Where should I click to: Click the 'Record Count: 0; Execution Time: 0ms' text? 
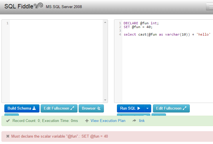click(45, 121)
